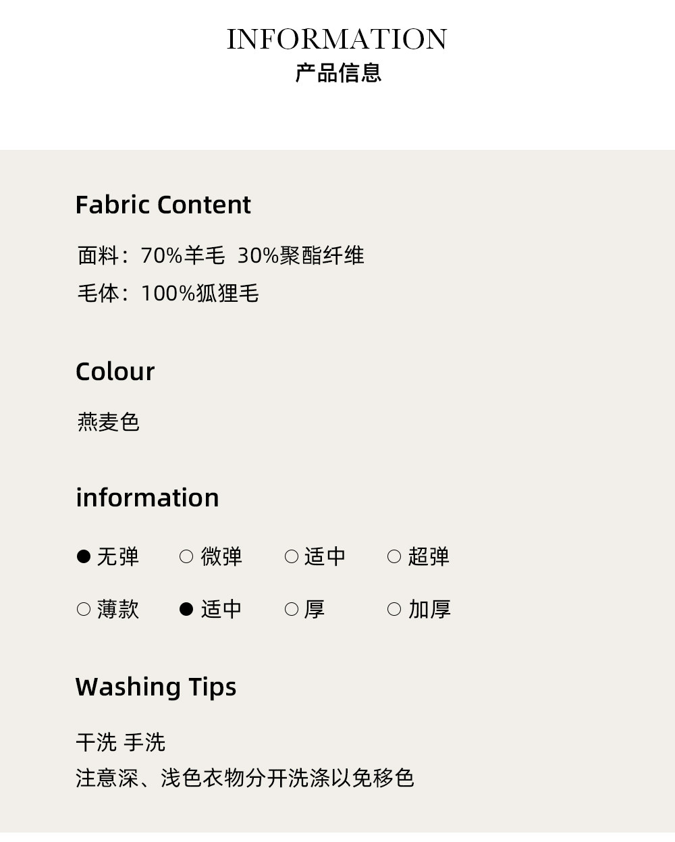The height and width of the screenshot is (842, 675).
Task: Click the uppercase INFORMATION page title
Action: 337,39
